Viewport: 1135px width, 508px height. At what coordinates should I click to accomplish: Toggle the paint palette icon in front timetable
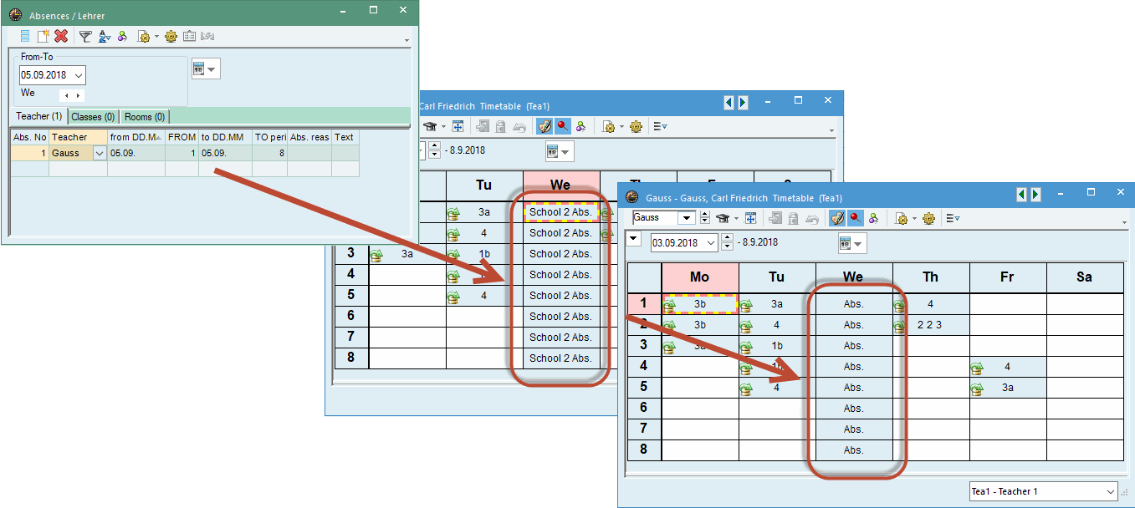pyautogui.click(x=837, y=218)
